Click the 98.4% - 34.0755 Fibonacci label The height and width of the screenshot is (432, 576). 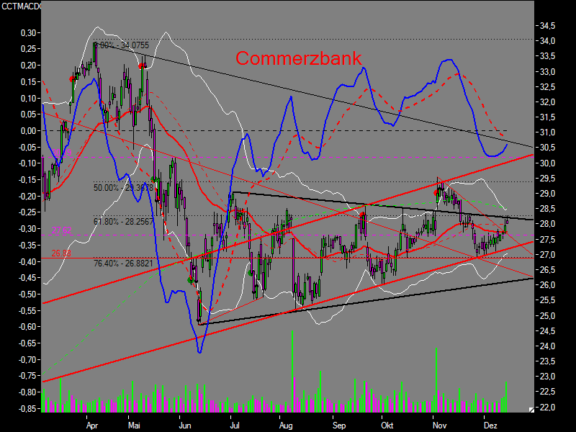pos(124,44)
